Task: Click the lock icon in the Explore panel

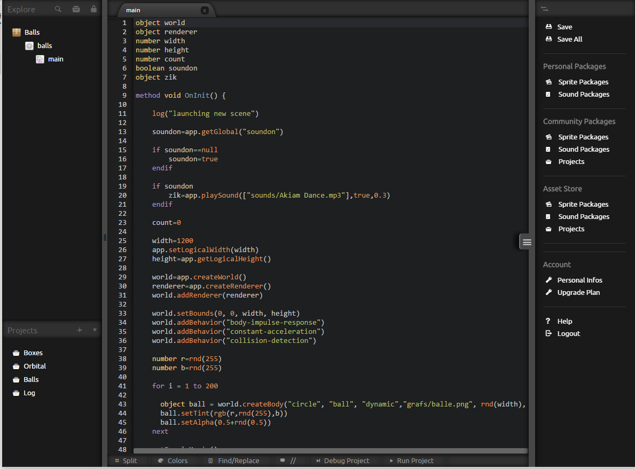Action: pos(93,9)
